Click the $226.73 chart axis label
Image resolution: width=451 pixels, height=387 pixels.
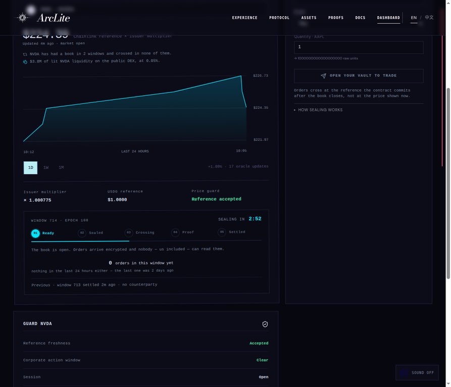(261, 76)
